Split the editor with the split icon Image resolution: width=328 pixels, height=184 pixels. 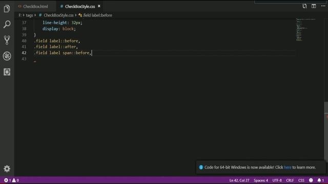[x=314, y=6]
